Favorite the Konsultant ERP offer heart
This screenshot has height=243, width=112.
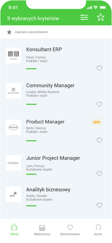[x=99, y=68]
